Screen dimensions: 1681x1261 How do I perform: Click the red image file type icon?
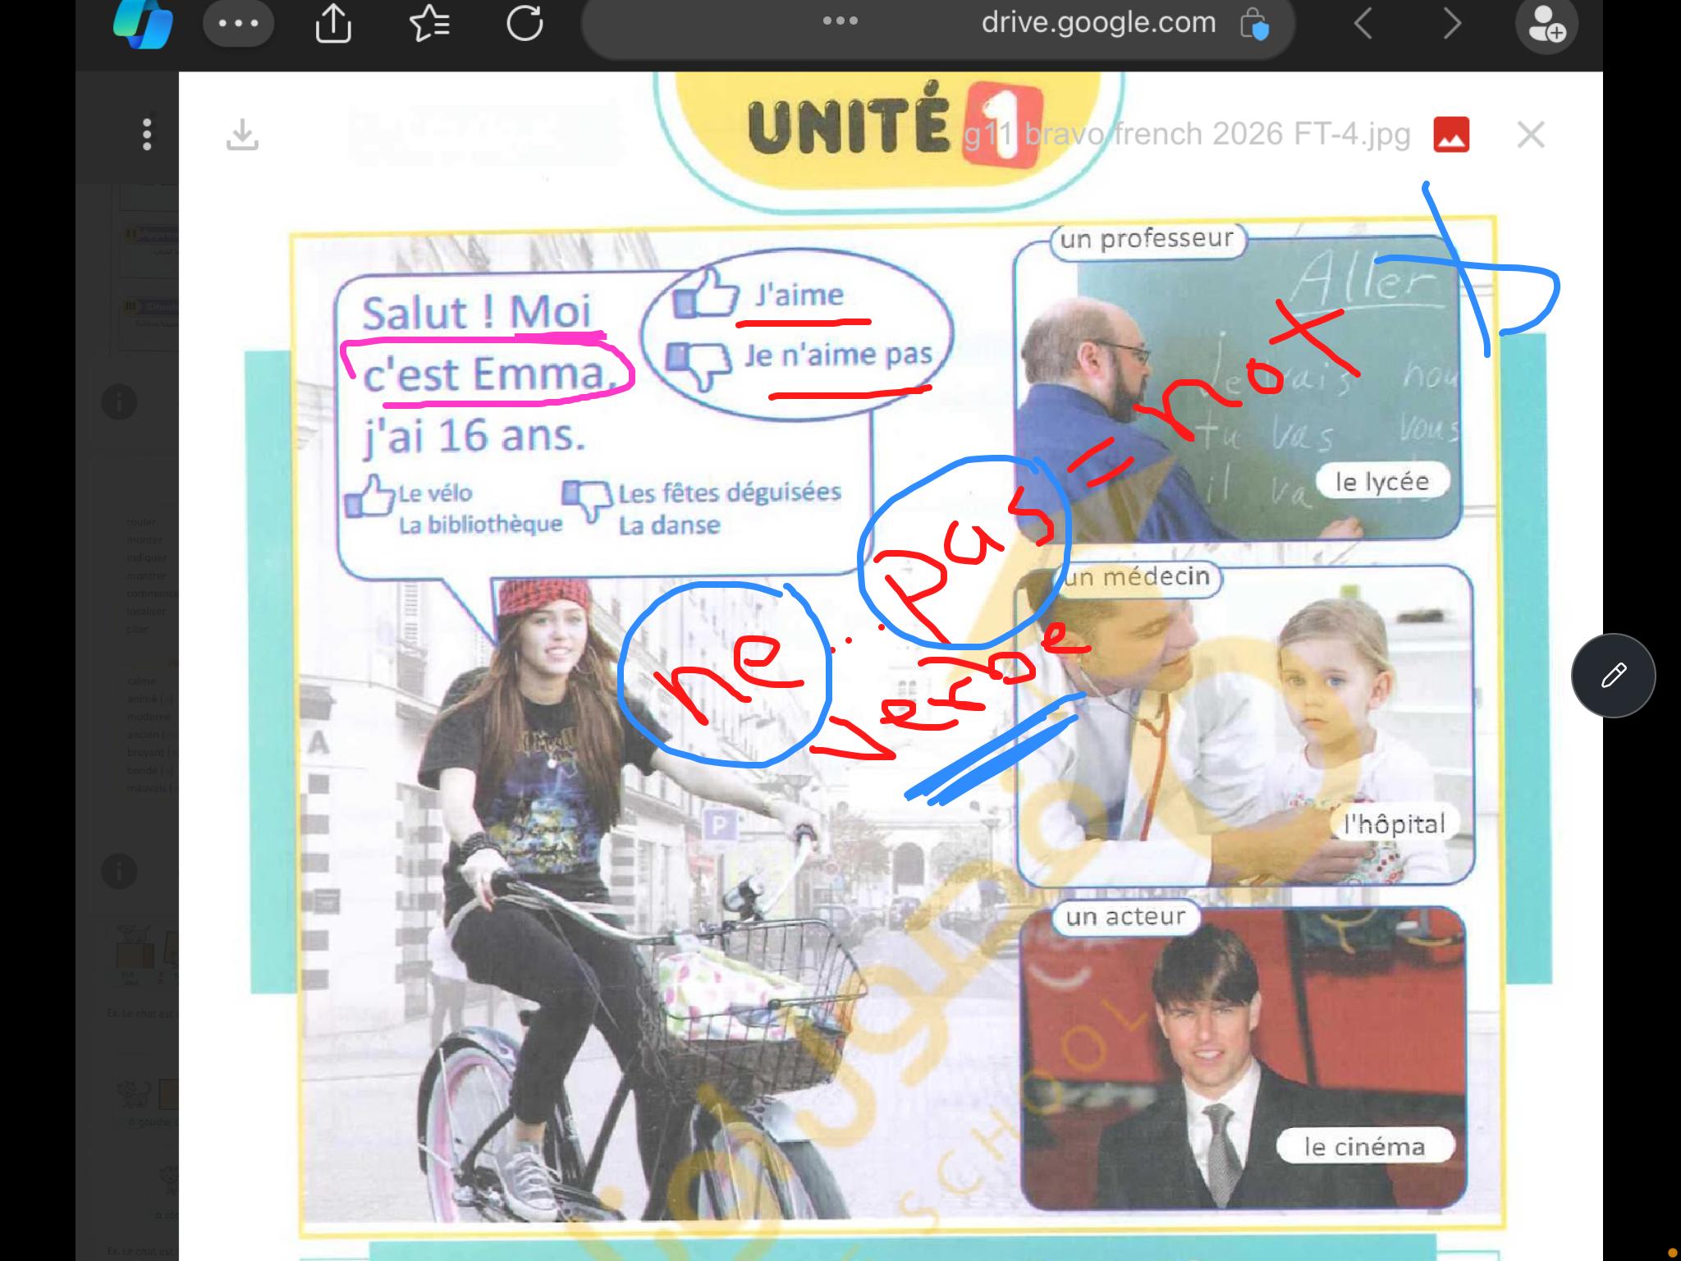point(1450,135)
